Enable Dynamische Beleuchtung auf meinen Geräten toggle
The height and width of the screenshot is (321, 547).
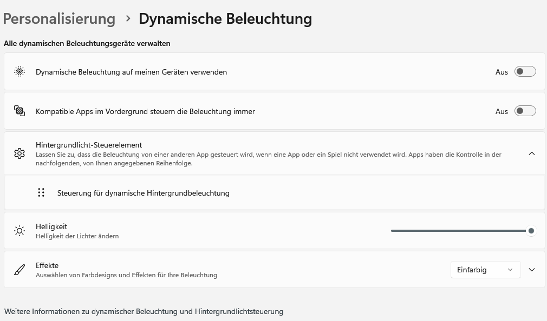(525, 72)
